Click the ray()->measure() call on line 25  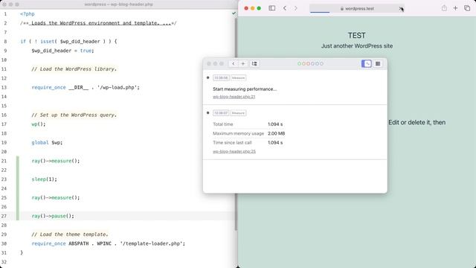[x=56, y=197]
